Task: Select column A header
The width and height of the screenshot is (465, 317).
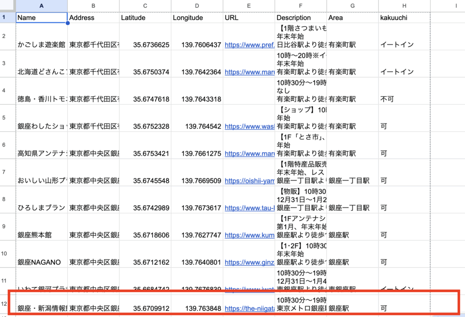Action: point(41,5)
